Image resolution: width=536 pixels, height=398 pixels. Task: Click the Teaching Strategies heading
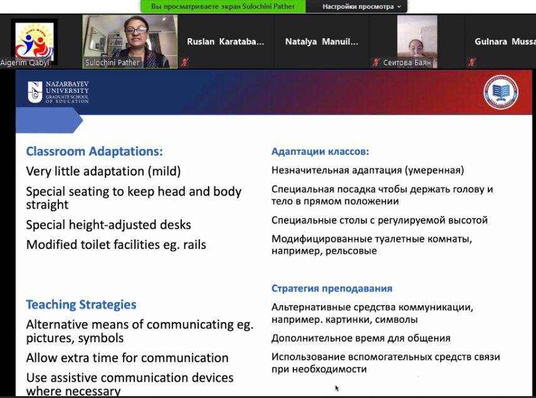coord(81,305)
